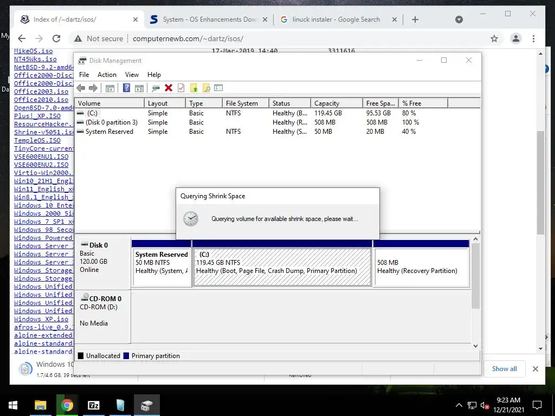Close the Index of /~dartz/isos/ tab

coord(135,19)
